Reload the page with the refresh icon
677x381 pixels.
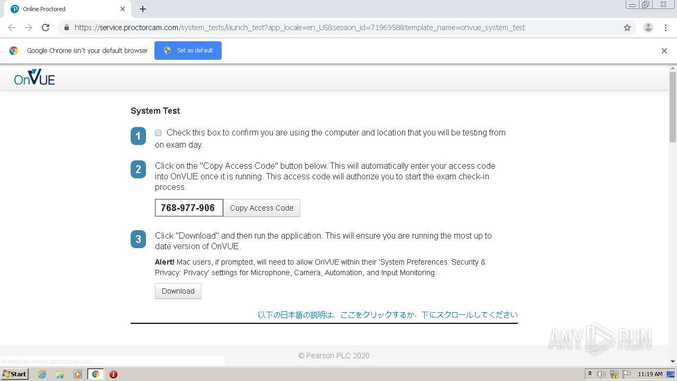(x=45, y=28)
